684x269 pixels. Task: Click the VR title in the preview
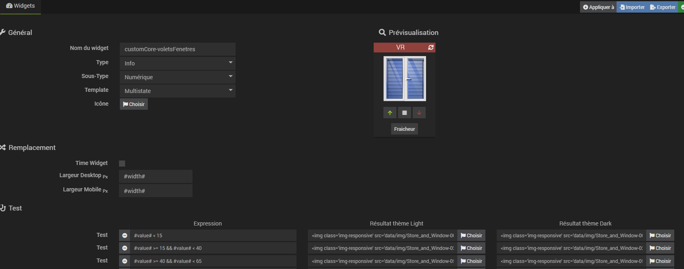coord(400,48)
